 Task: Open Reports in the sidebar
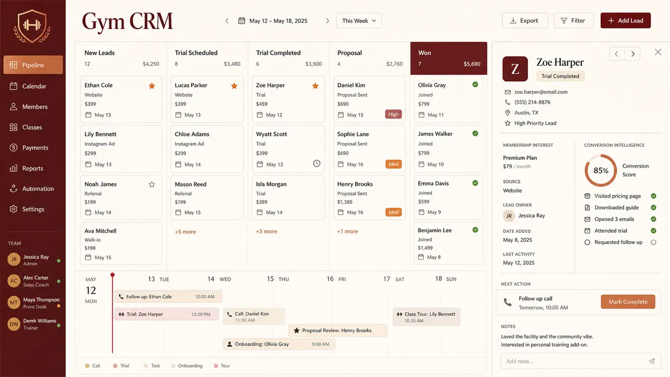33,168
